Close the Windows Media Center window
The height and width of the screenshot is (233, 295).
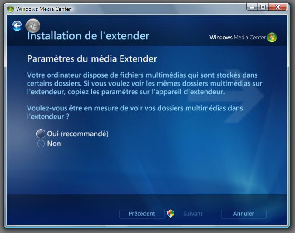(278, 7)
